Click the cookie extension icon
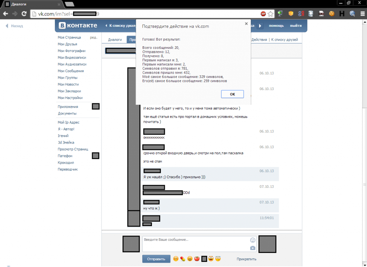 [332, 14]
